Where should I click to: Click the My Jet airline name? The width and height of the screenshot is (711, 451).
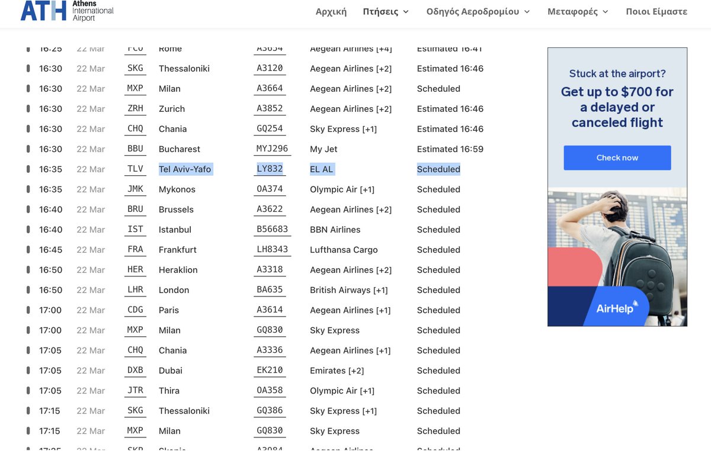tap(324, 149)
